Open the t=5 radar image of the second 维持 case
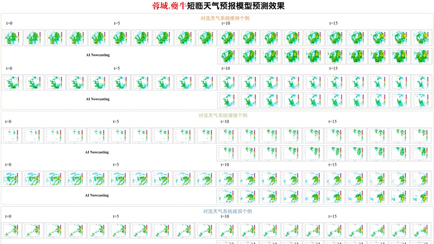Image resolution: width=434 pixels, height=244 pixels. (x=120, y=82)
